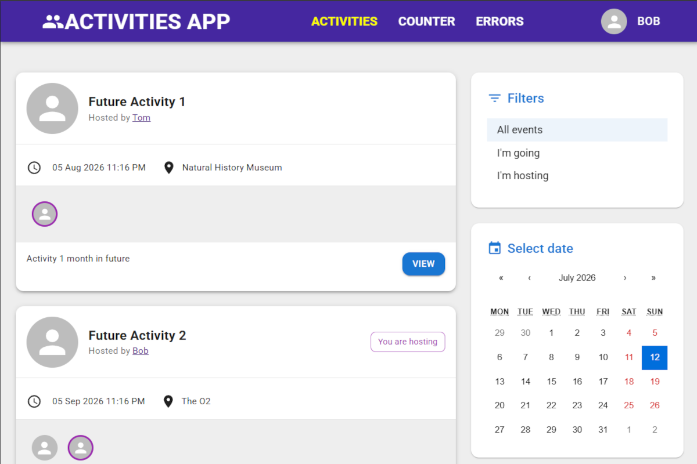The image size is (697, 464).
Task: Click the Filters funnel icon
Action: click(494, 98)
